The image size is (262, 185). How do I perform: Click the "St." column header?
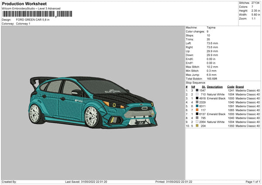(x=203, y=87)
